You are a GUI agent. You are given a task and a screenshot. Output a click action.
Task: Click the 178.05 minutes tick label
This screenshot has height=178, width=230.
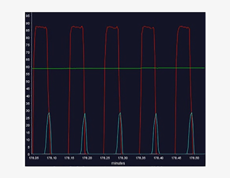[33, 157]
